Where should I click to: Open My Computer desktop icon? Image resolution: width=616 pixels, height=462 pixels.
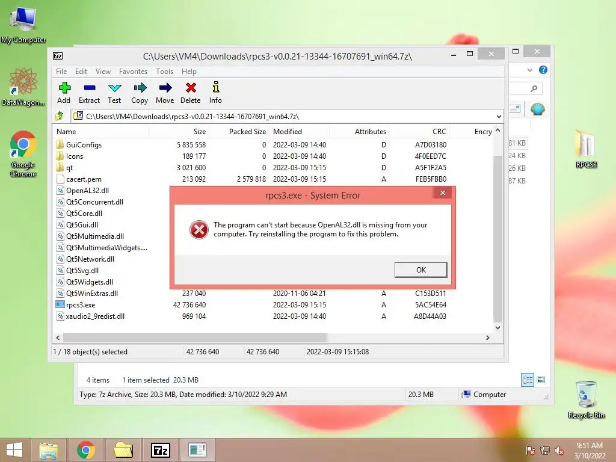[x=23, y=25]
